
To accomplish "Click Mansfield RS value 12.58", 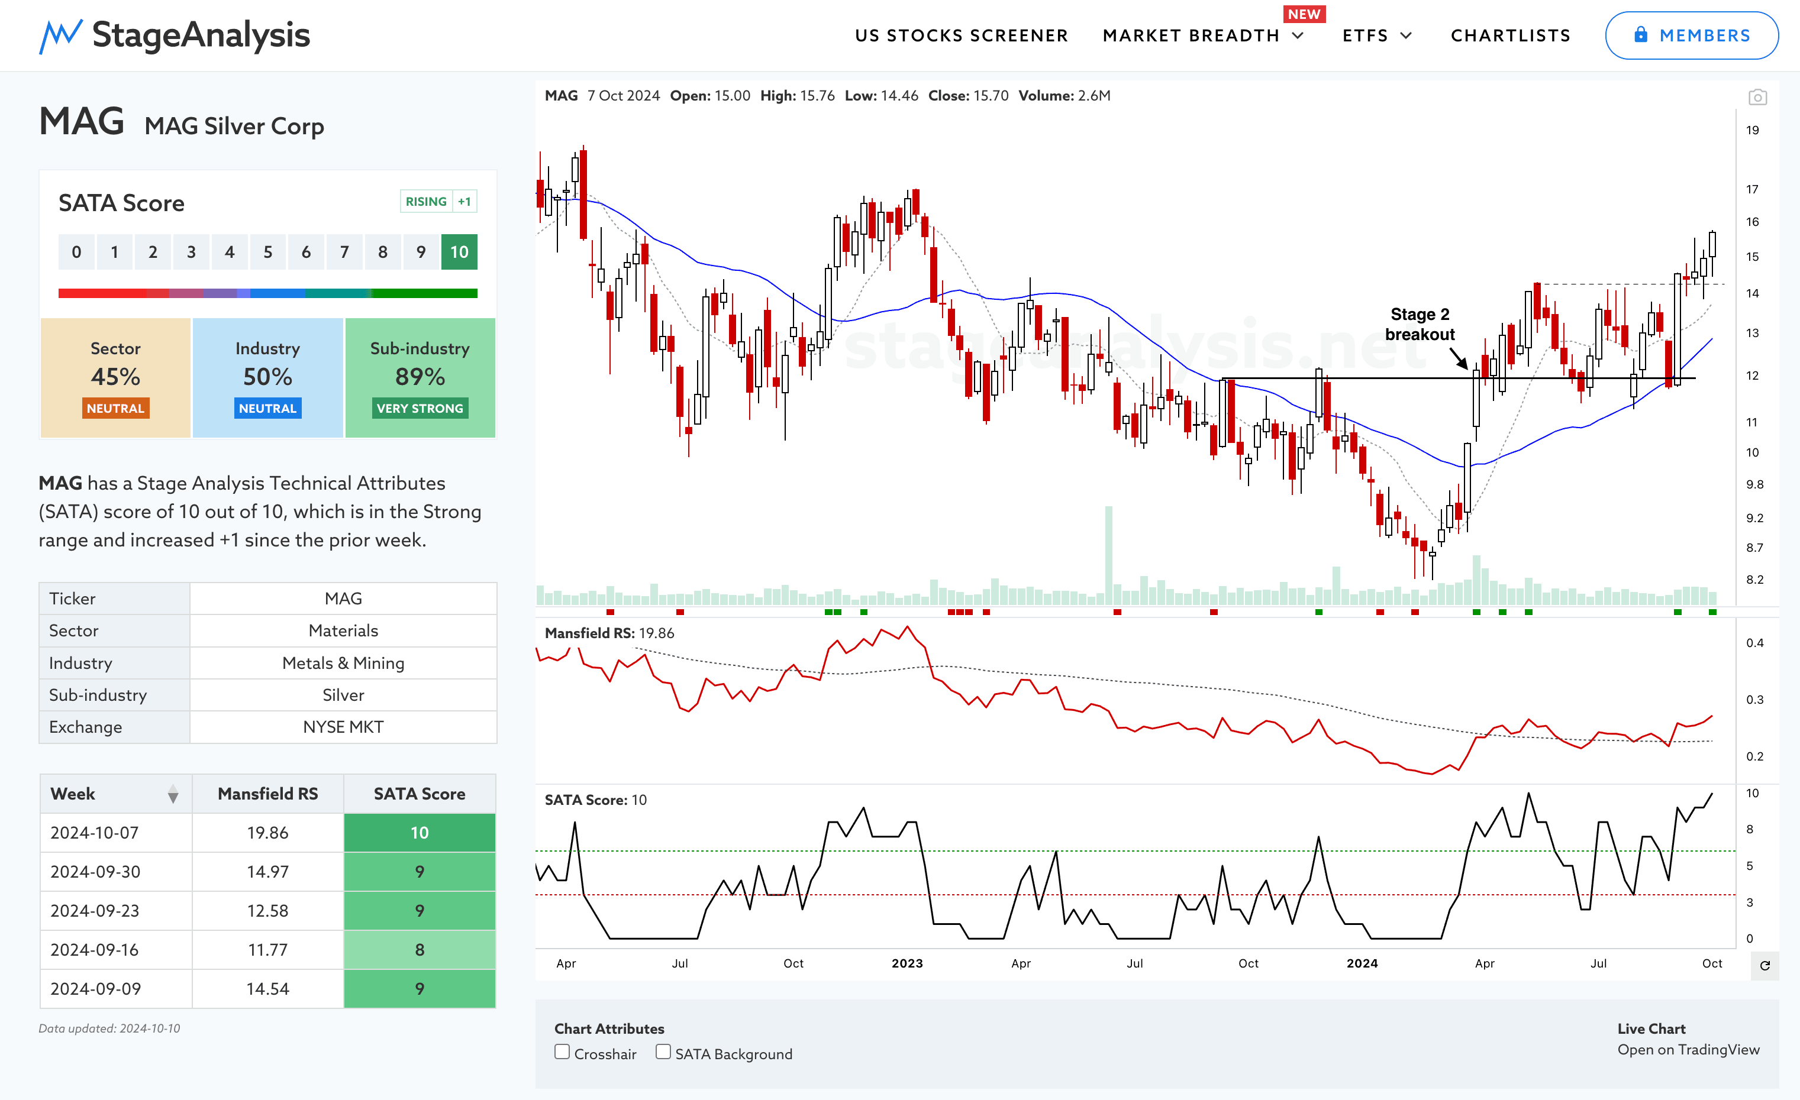I will click(267, 911).
